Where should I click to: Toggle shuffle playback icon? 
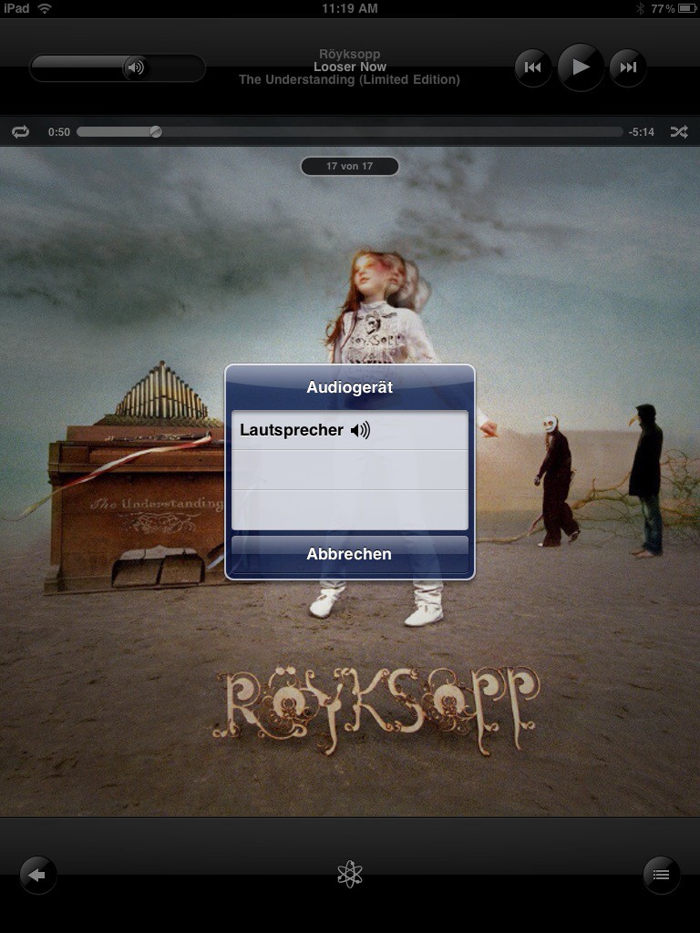(x=679, y=132)
